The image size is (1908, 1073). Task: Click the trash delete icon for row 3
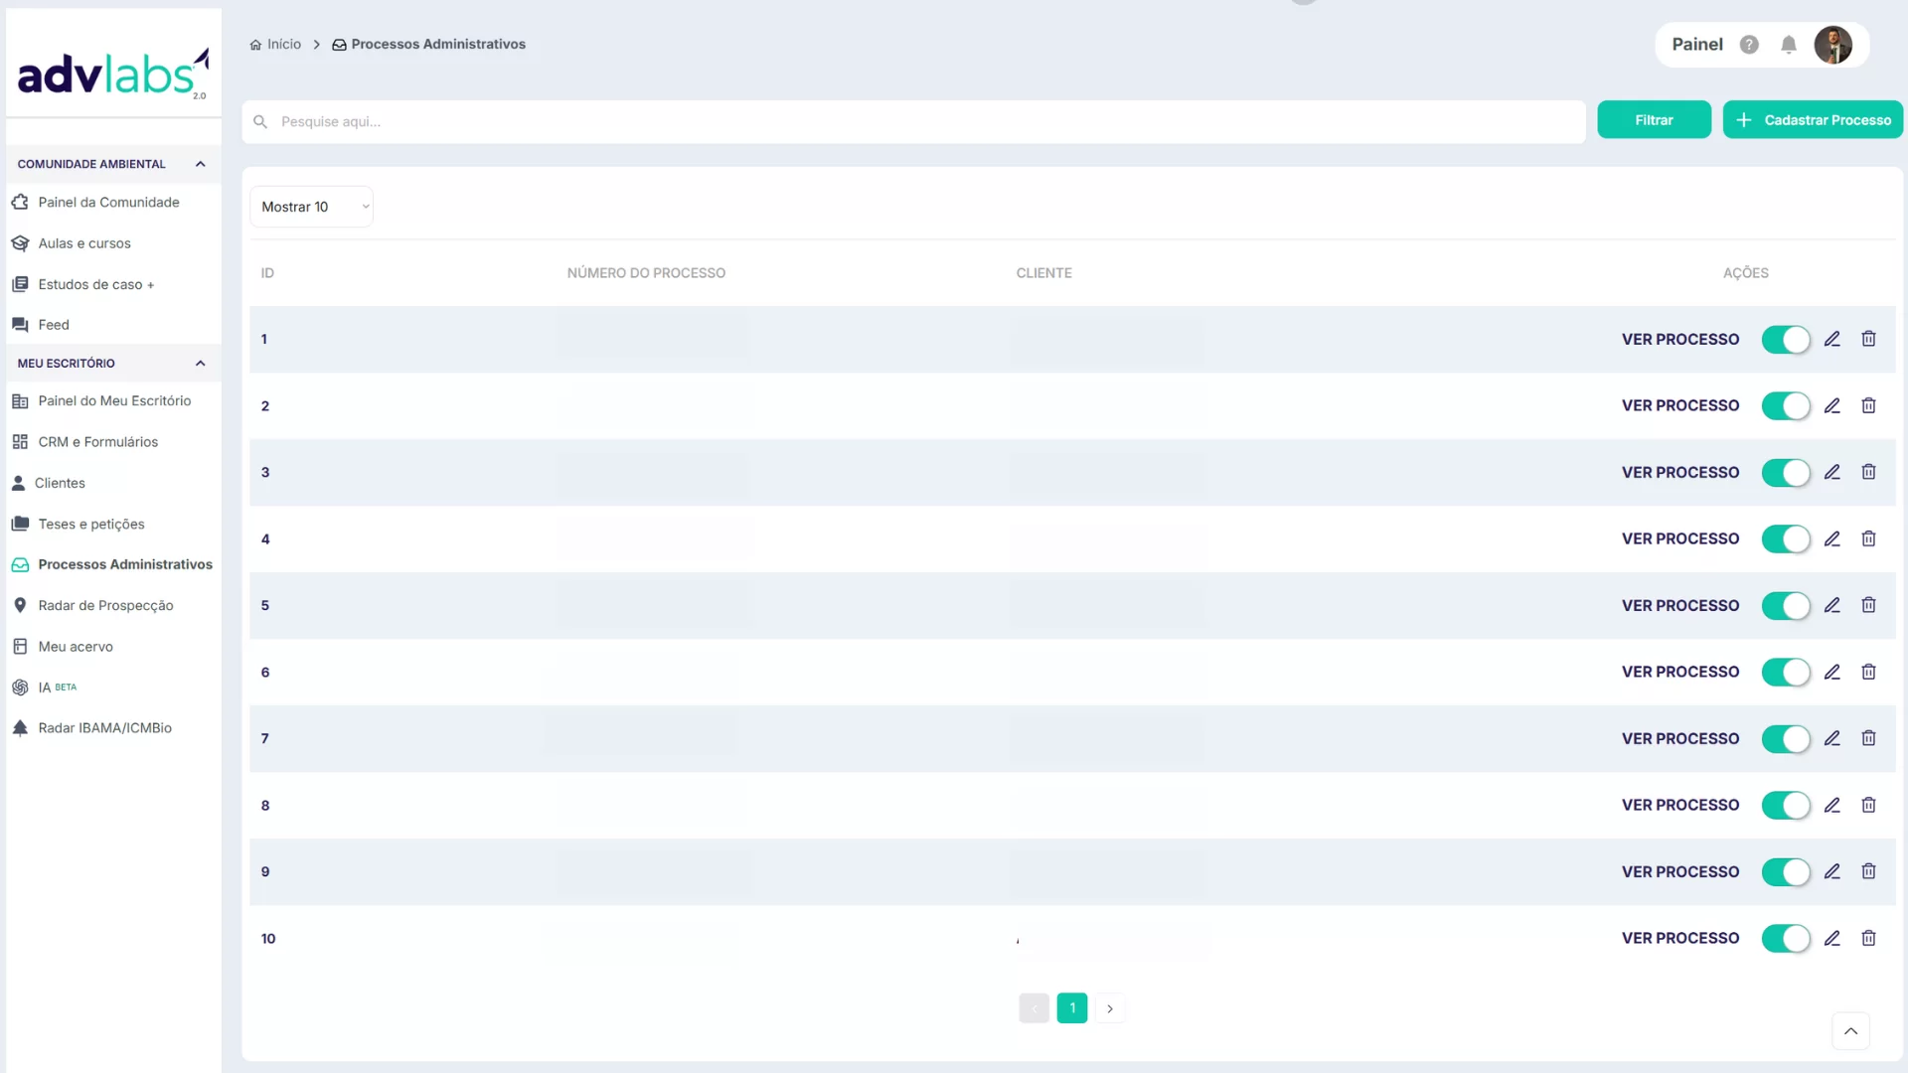[x=1868, y=472]
